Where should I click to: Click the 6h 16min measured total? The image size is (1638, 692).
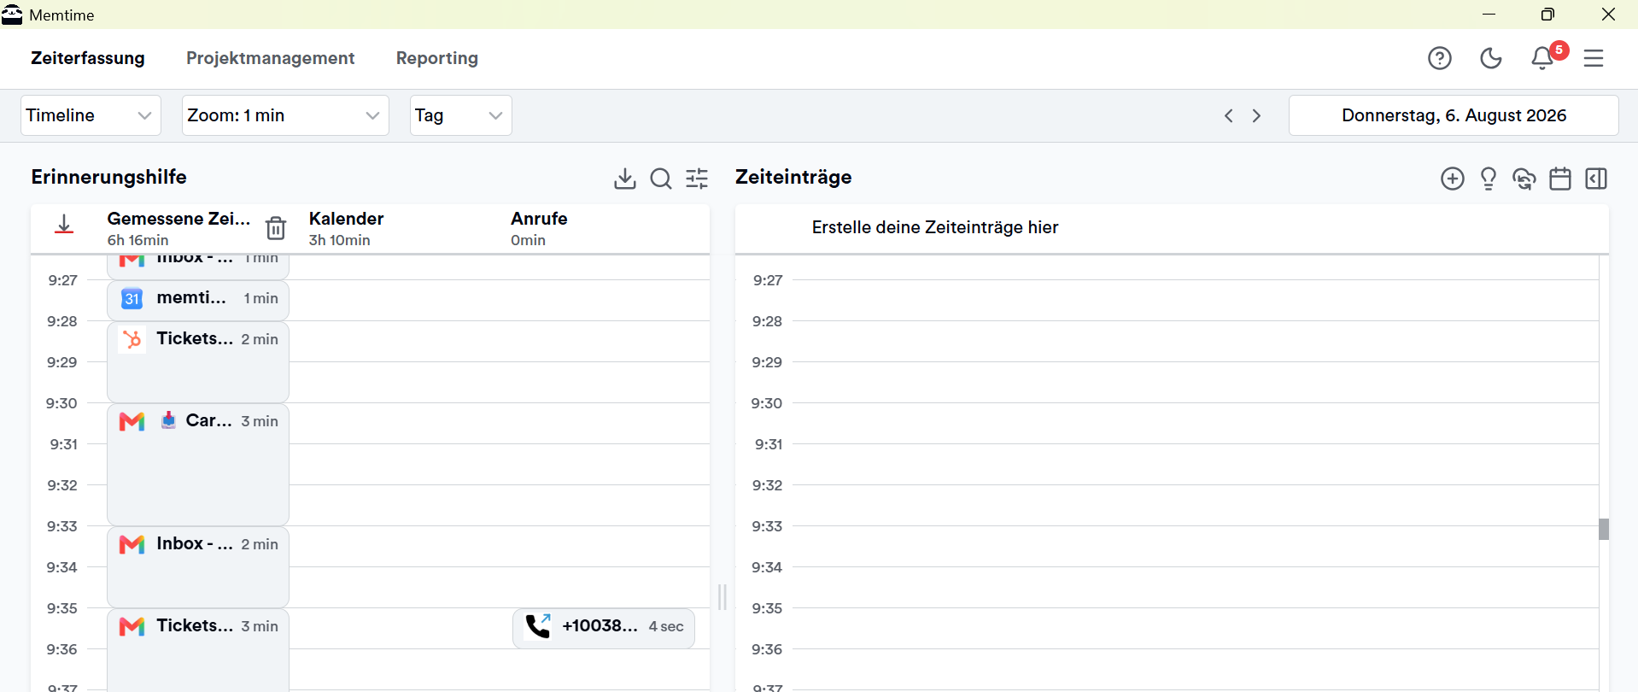pos(138,240)
